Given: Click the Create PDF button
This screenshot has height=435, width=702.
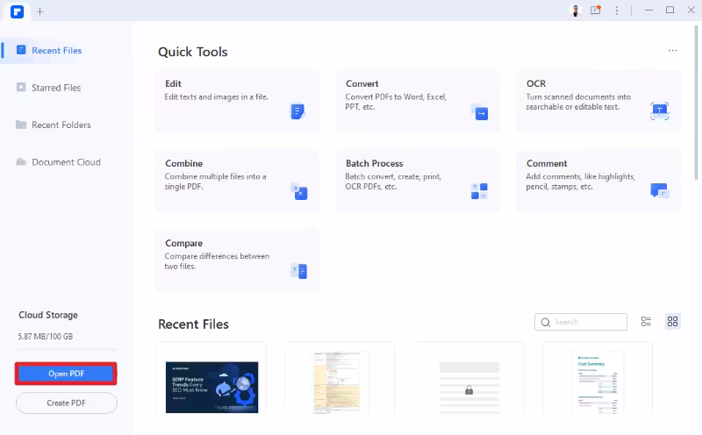Looking at the screenshot, I should pos(67,403).
